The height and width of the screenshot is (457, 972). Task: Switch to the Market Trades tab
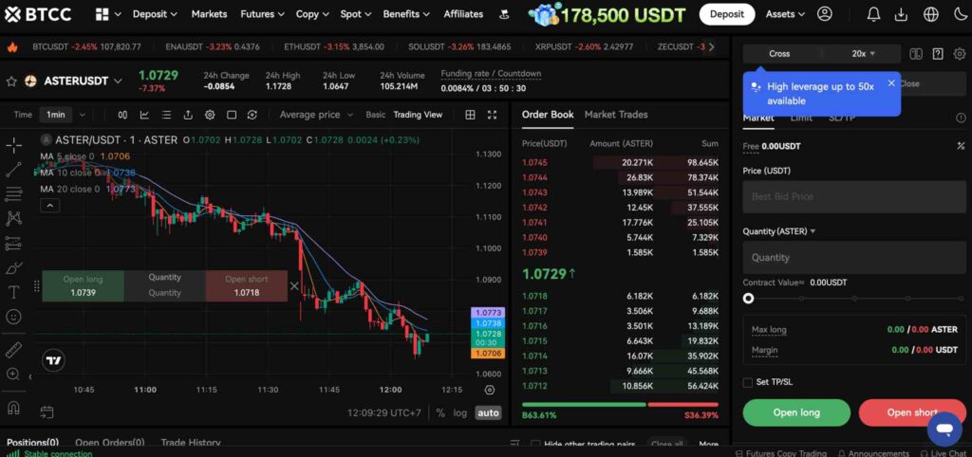(x=615, y=115)
